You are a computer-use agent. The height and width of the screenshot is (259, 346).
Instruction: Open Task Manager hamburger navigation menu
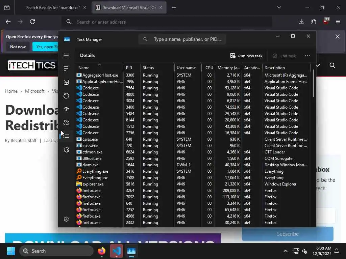pyautogui.click(x=66, y=55)
